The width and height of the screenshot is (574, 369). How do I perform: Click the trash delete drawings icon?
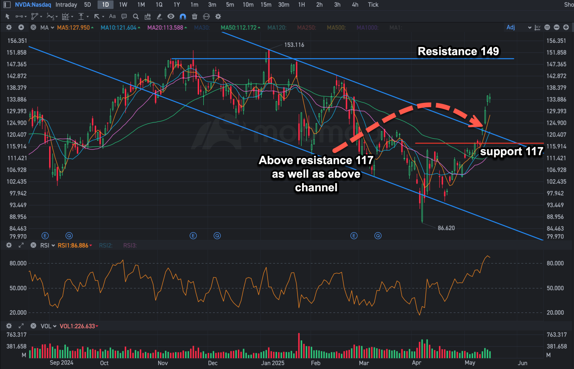194,16
